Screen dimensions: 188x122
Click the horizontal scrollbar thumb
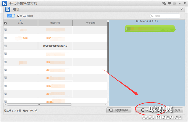coord(39,105)
